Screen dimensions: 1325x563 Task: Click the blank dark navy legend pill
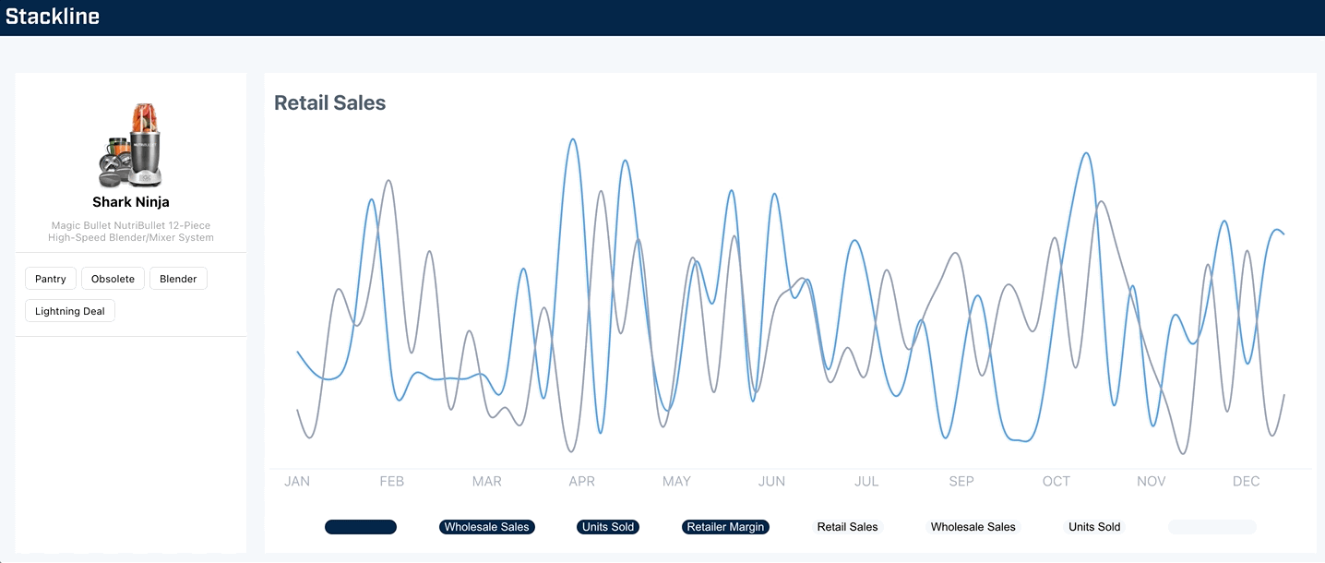(x=361, y=527)
